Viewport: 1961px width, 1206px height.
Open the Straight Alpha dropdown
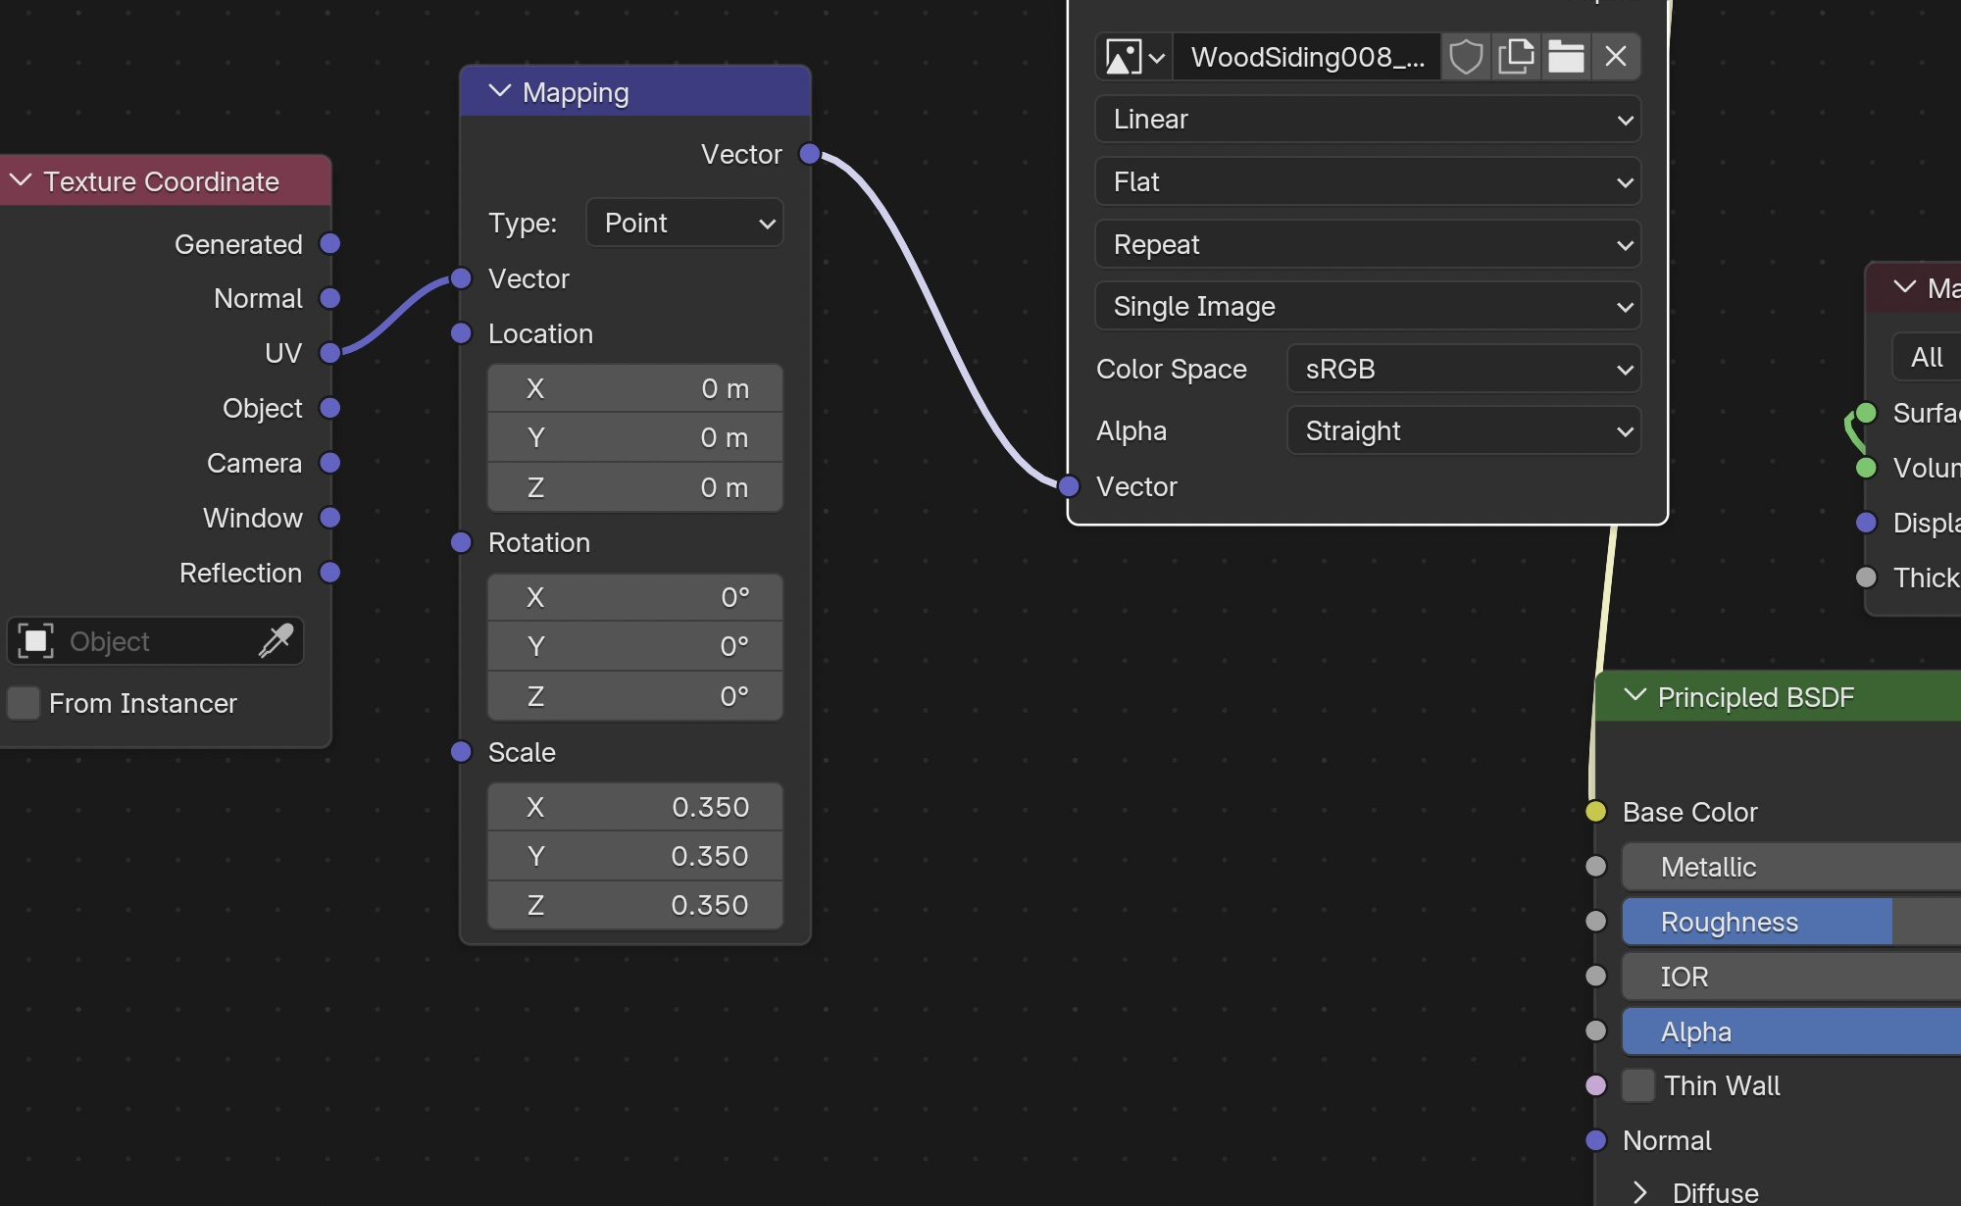pos(1464,431)
